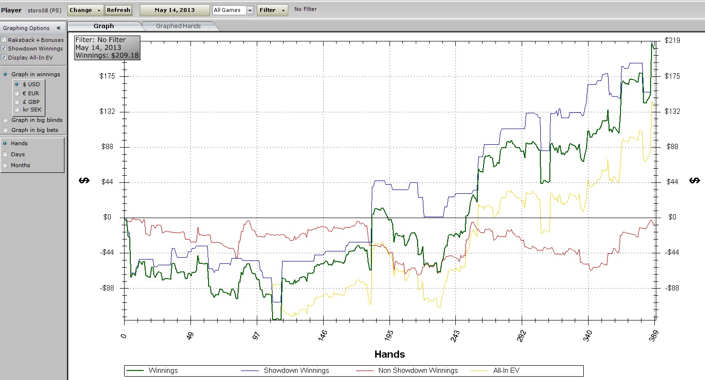
Task: Disable the Display All-In EV checkbox
Action: [x=4, y=58]
